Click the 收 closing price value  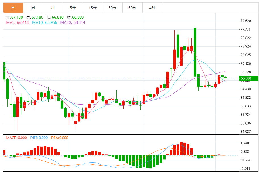point(78,17)
